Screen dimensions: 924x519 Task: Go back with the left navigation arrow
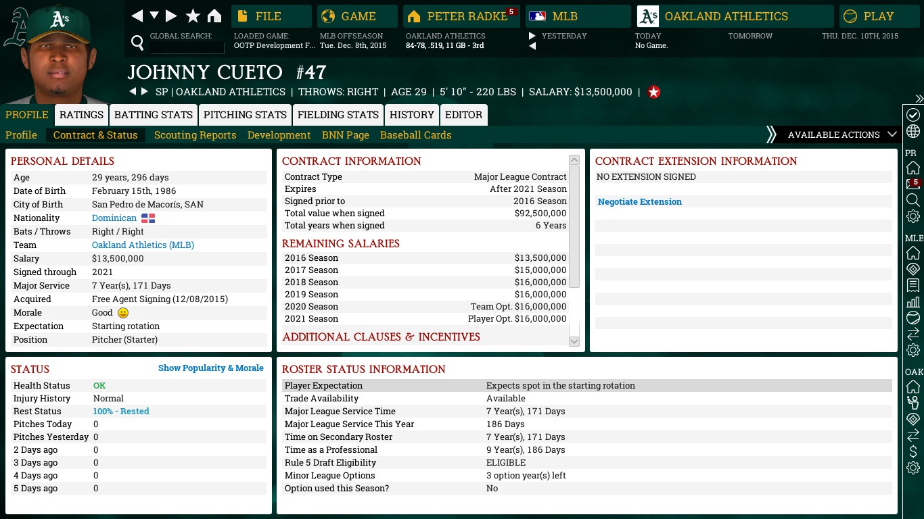(x=137, y=16)
